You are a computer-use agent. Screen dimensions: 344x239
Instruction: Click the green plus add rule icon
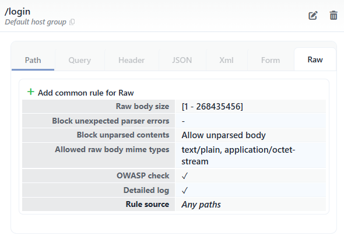(31, 92)
